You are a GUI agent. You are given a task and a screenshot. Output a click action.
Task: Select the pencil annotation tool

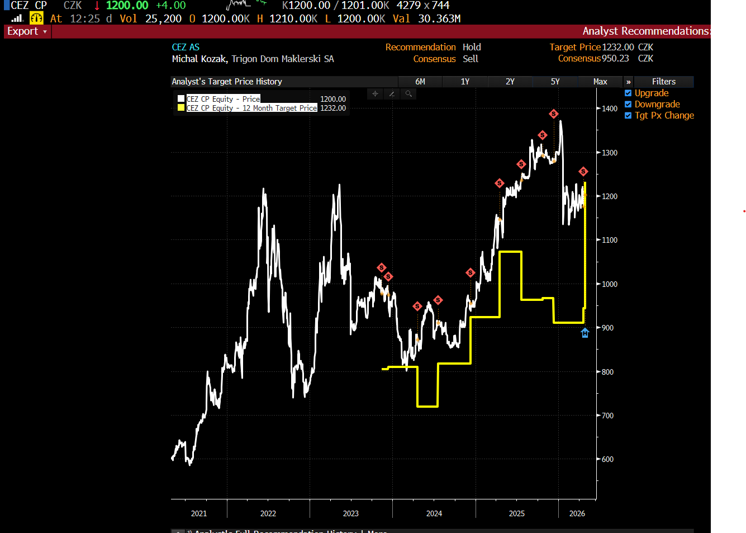(392, 94)
